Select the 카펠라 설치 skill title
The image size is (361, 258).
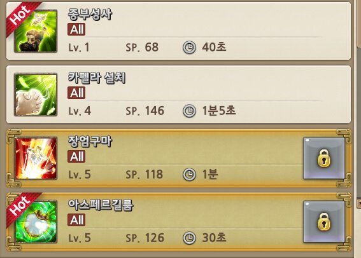[x=97, y=78]
